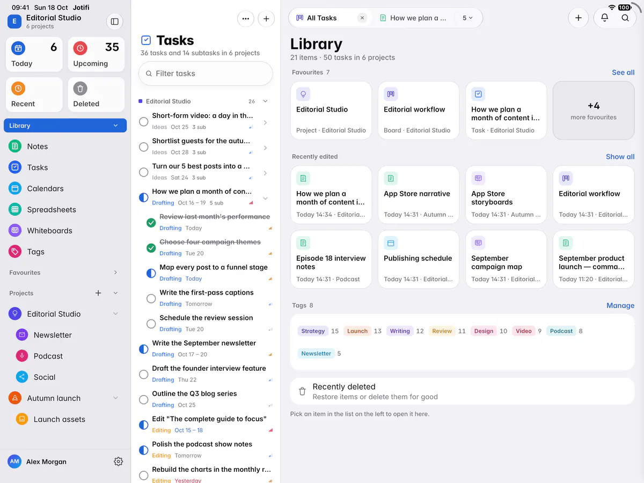Open Recently deleted row
The width and height of the screenshot is (644, 483).
(462, 391)
